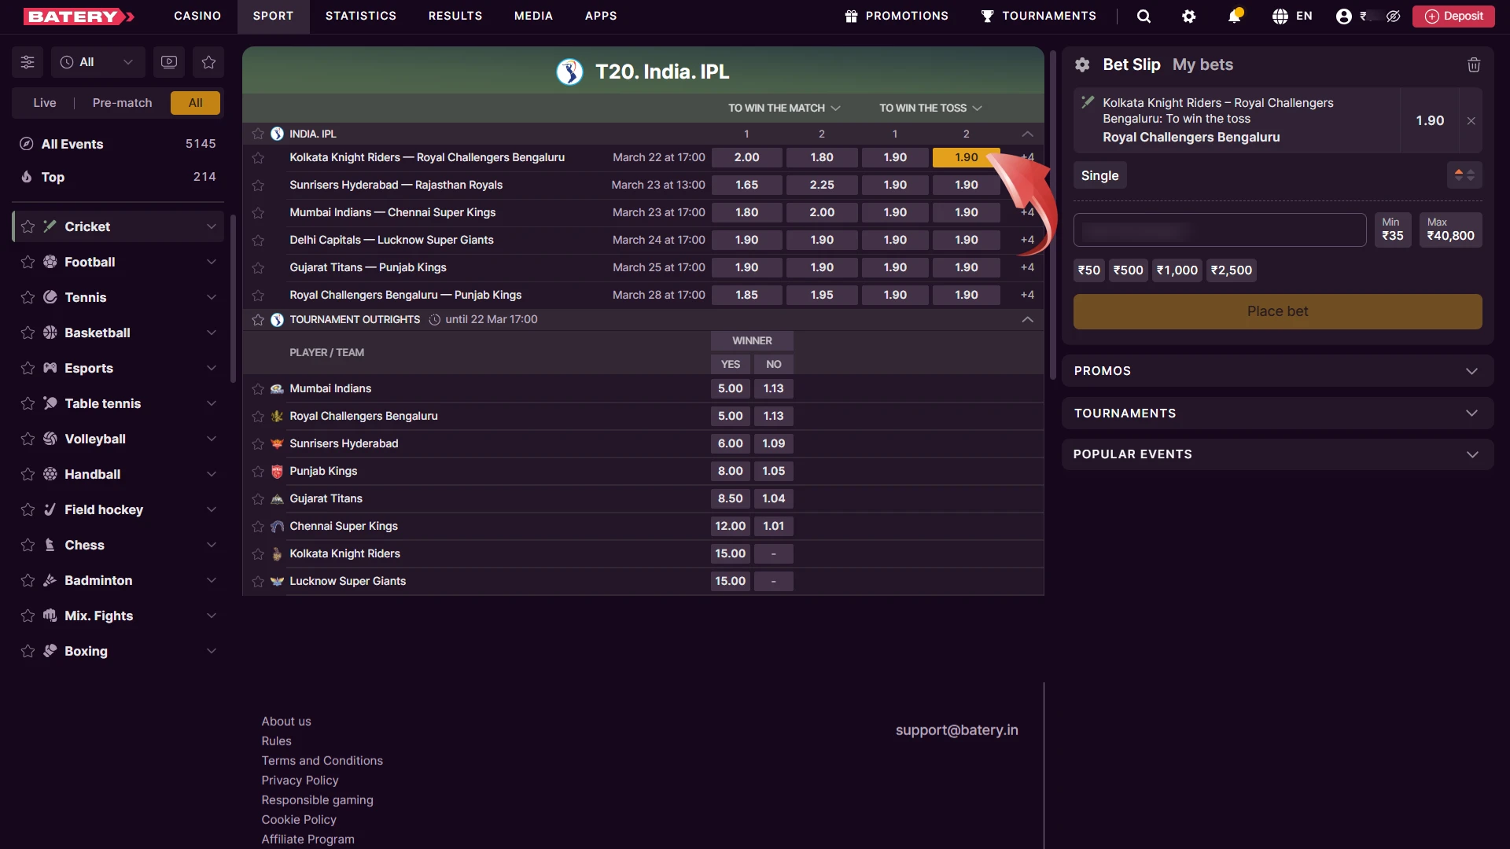Image resolution: width=1510 pixels, height=849 pixels.
Task: Click the Place bet button
Action: (x=1276, y=311)
